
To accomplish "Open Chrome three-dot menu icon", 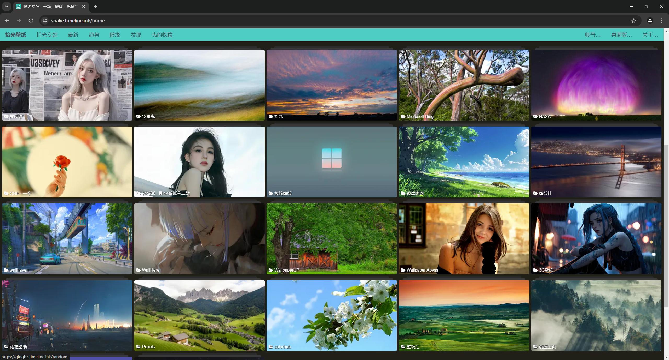I will [662, 21].
